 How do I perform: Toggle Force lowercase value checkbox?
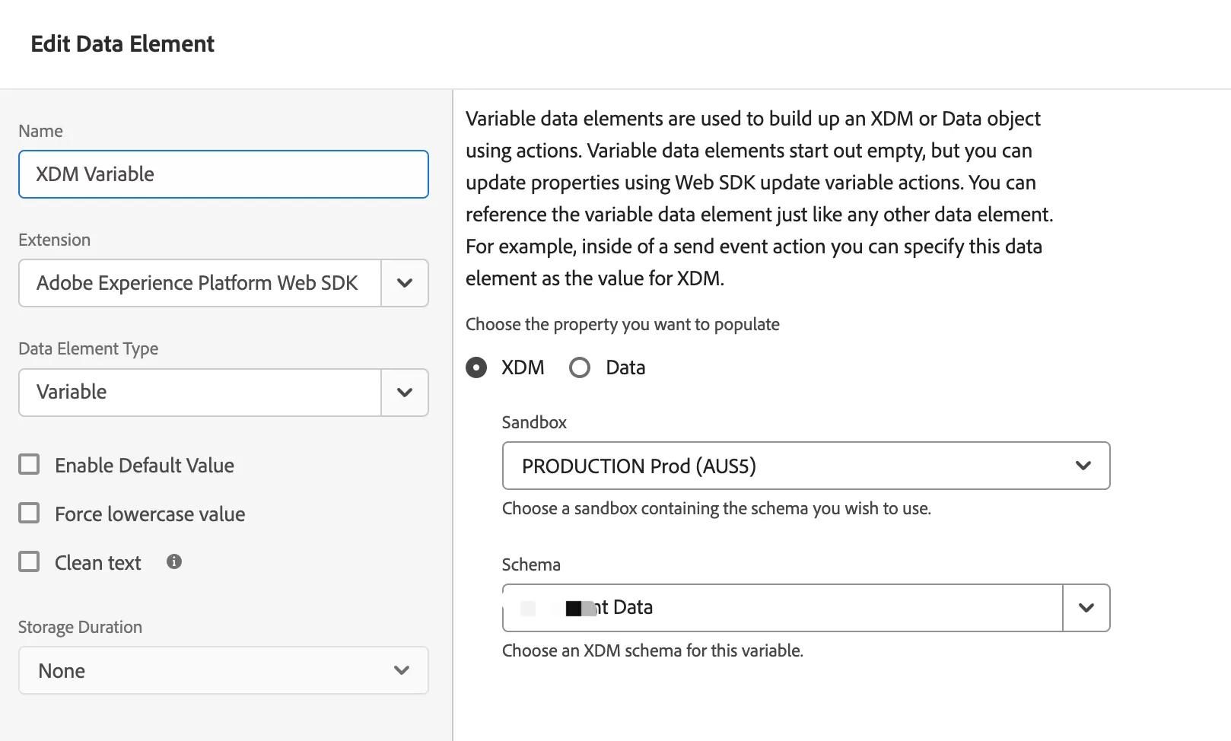(29, 513)
